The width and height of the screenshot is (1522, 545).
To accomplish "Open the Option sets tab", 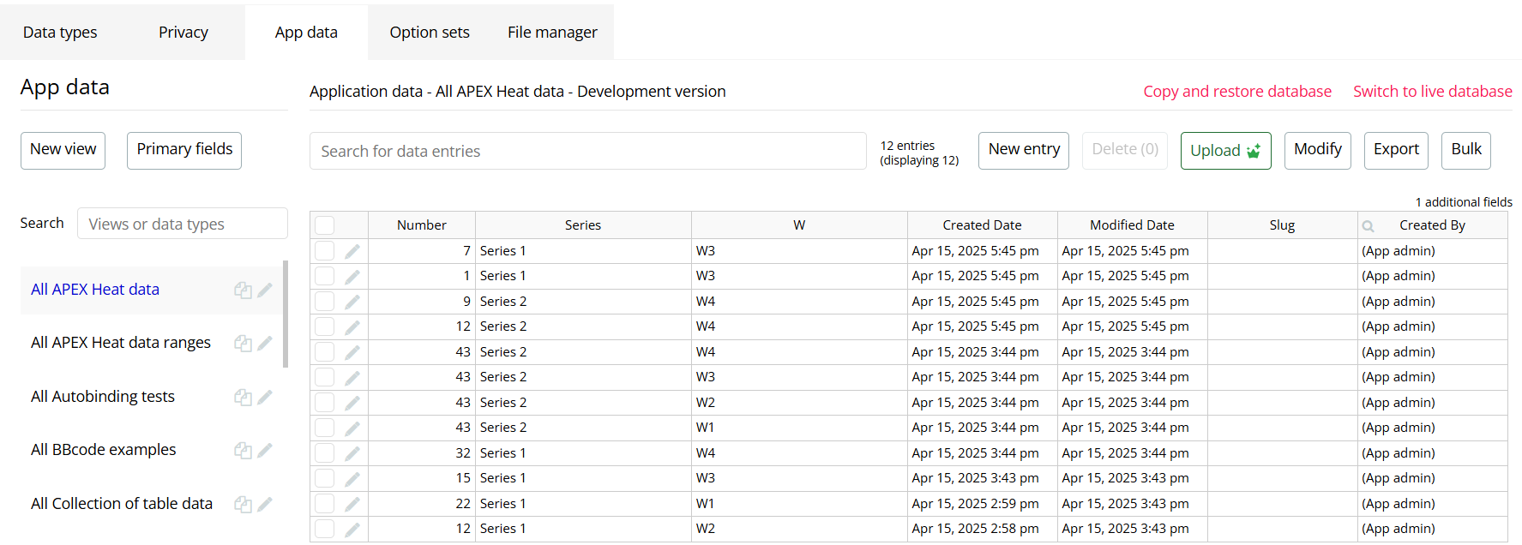I will [x=430, y=33].
